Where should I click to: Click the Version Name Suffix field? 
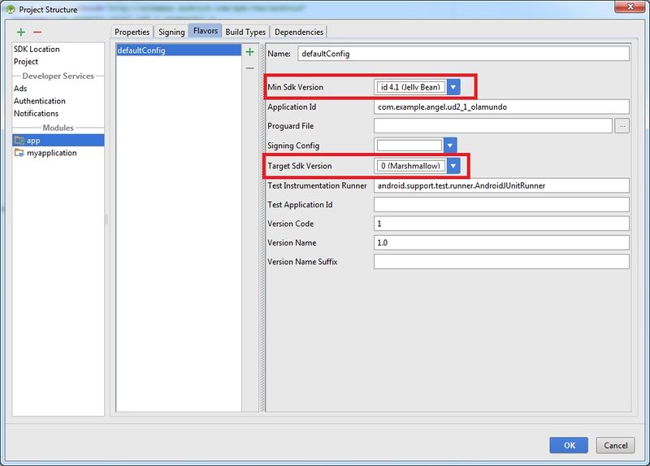(501, 262)
